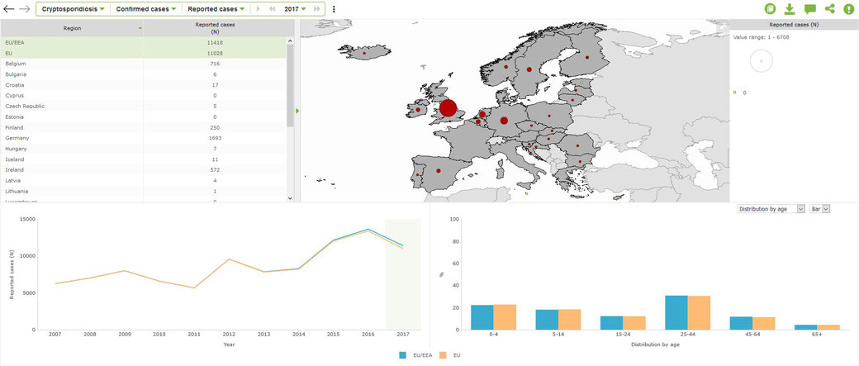The width and height of the screenshot is (859, 366).
Task: Go forward with the right arrow
Action: pos(24,9)
